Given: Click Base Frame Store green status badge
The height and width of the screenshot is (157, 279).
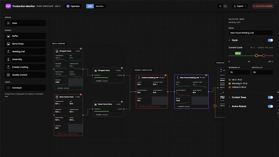Looking at the screenshot, I should tap(122, 102).
